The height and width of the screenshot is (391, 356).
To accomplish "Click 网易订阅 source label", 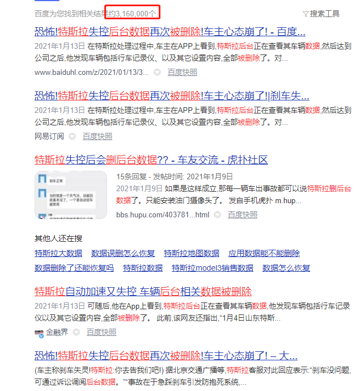I will pyautogui.click(x=49, y=136).
